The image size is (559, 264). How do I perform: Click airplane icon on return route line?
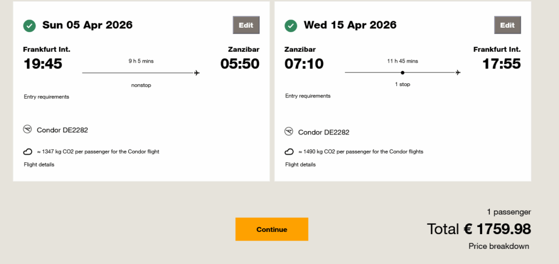coord(458,72)
